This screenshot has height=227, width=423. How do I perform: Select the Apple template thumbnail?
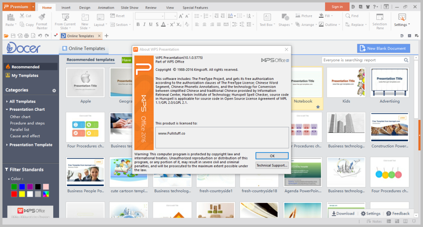point(86,82)
